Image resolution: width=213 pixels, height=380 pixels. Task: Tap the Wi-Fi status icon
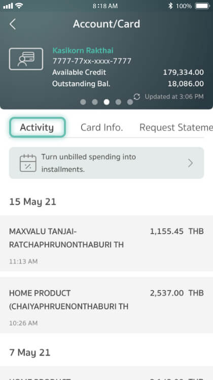(x=19, y=6)
